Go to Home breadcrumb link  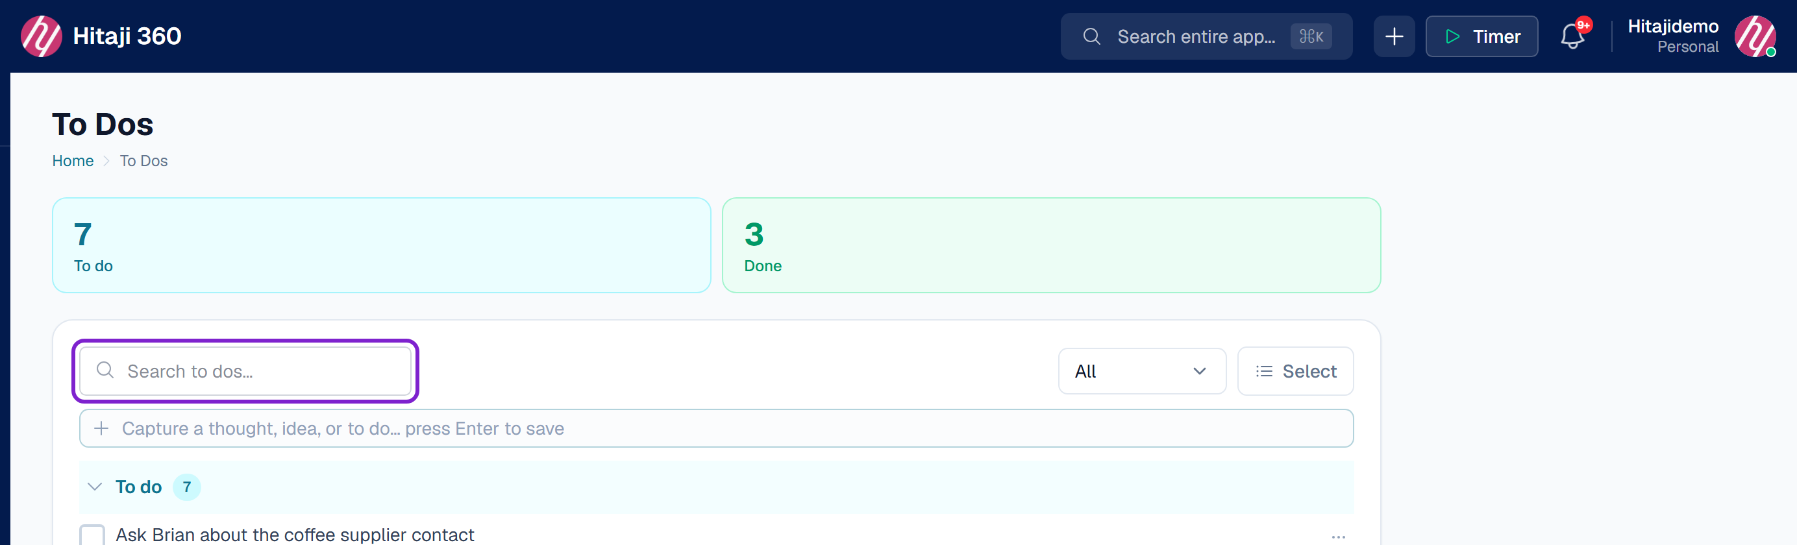pyautogui.click(x=73, y=161)
